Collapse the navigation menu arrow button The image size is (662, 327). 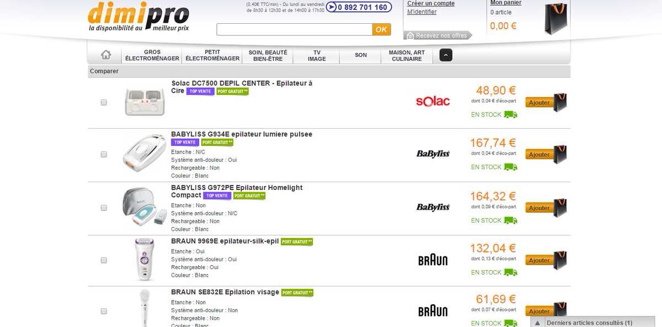(446, 55)
